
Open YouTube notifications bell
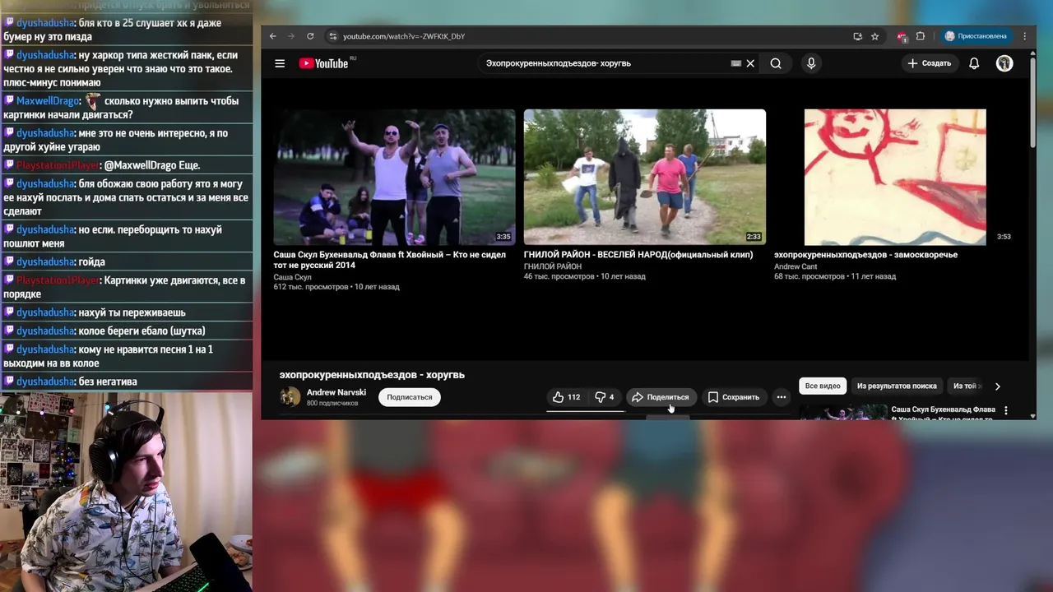point(974,63)
